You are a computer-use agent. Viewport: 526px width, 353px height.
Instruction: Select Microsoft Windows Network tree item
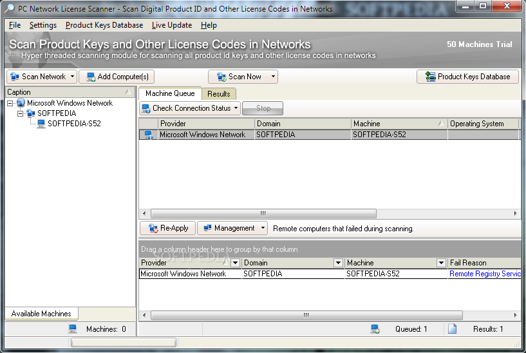point(70,102)
